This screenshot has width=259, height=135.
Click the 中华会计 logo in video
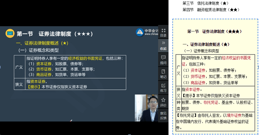147,32
